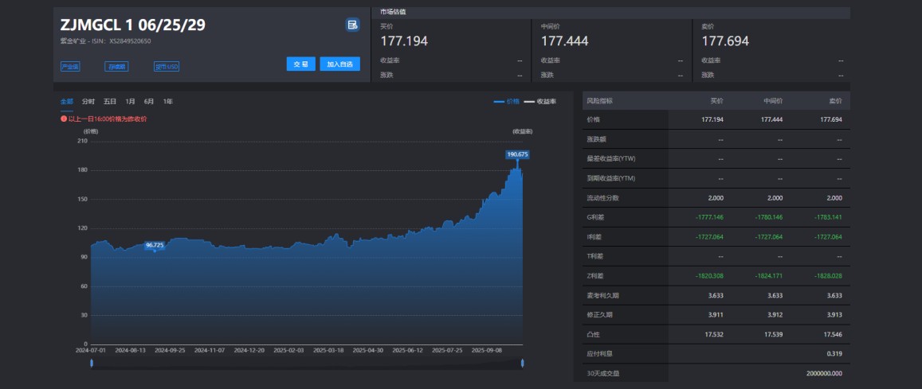Select the 1月 time range tab

(130, 102)
